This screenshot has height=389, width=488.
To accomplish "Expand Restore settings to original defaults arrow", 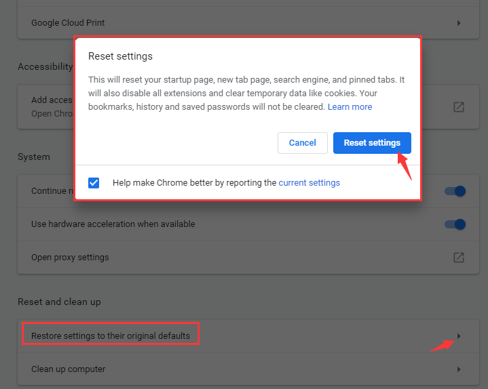I will [x=459, y=336].
